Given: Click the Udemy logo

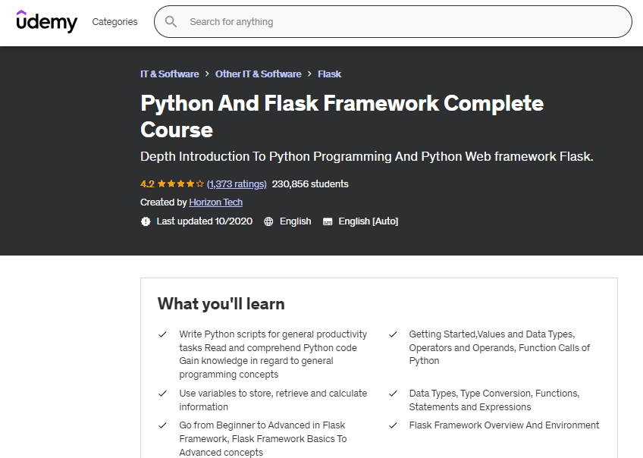Looking at the screenshot, I should click(x=47, y=21).
